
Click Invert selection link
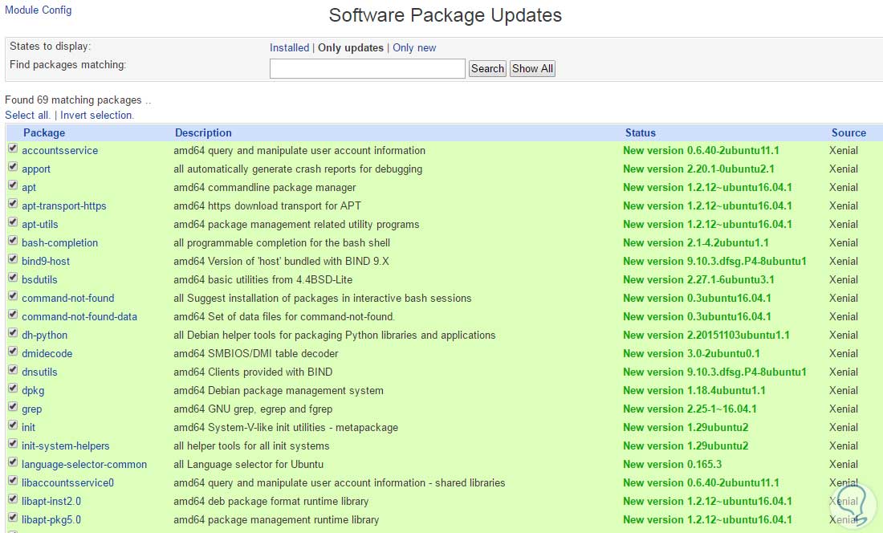coord(96,116)
